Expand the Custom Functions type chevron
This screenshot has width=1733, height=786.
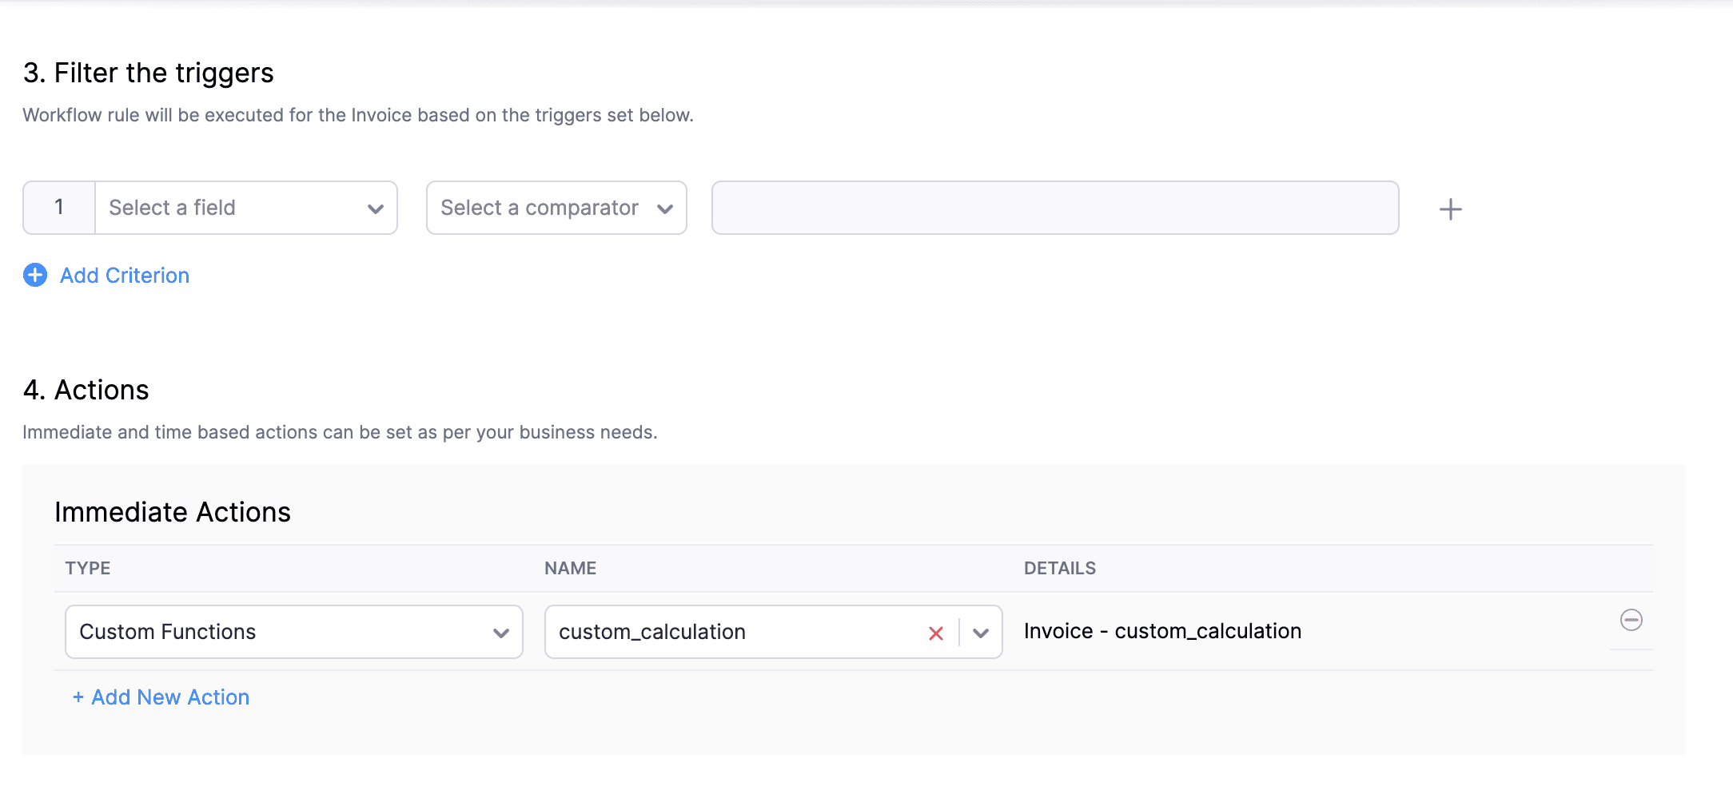[501, 633]
